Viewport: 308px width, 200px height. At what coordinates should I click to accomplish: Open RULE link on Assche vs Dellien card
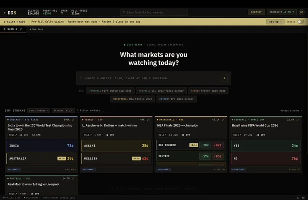[x=87, y=135]
